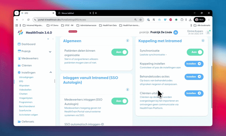226x136 pixels.
Task: Open the Adminbeheersessie bookmark folder
Action: coord(86,26)
